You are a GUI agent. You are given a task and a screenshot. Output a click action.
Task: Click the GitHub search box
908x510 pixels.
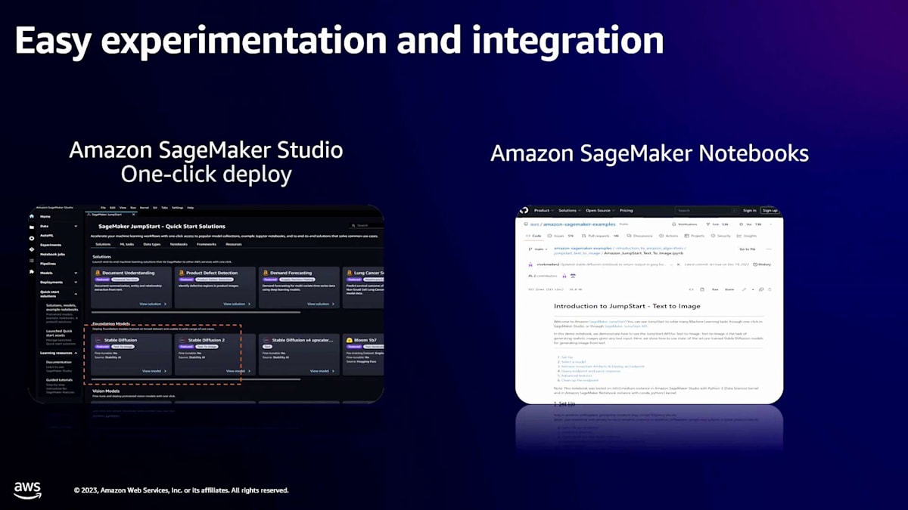707,210
